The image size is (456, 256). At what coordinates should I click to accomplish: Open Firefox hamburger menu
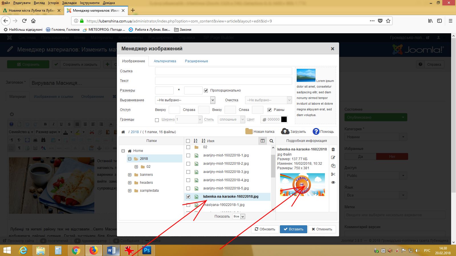tap(451, 21)
